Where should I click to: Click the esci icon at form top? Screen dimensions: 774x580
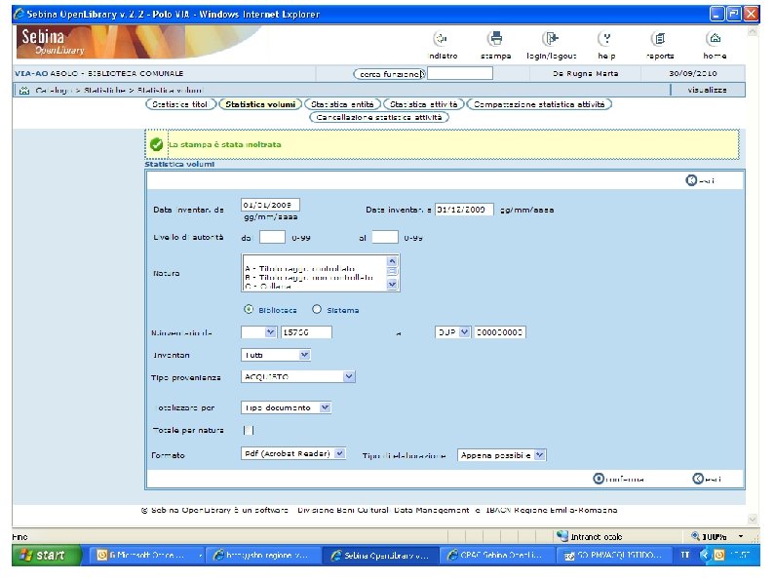pyautogui.click(x=691, y=180)
